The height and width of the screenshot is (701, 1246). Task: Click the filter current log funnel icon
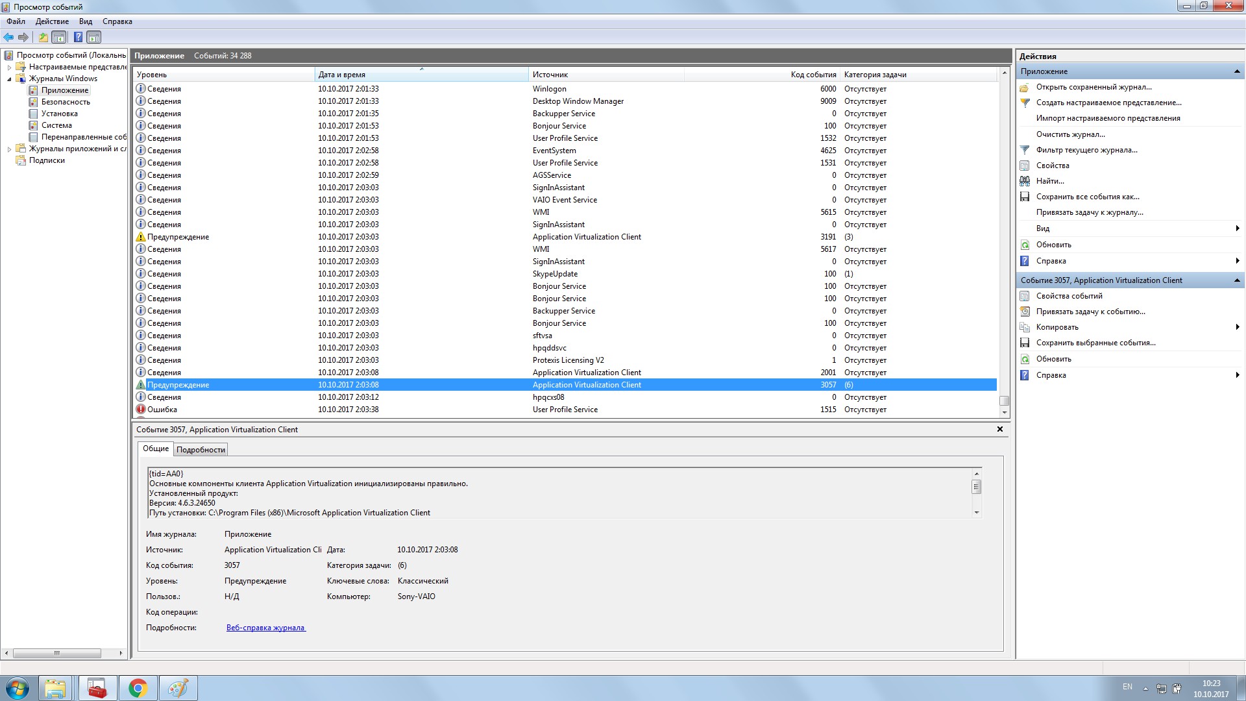(x=1025, y=150)
